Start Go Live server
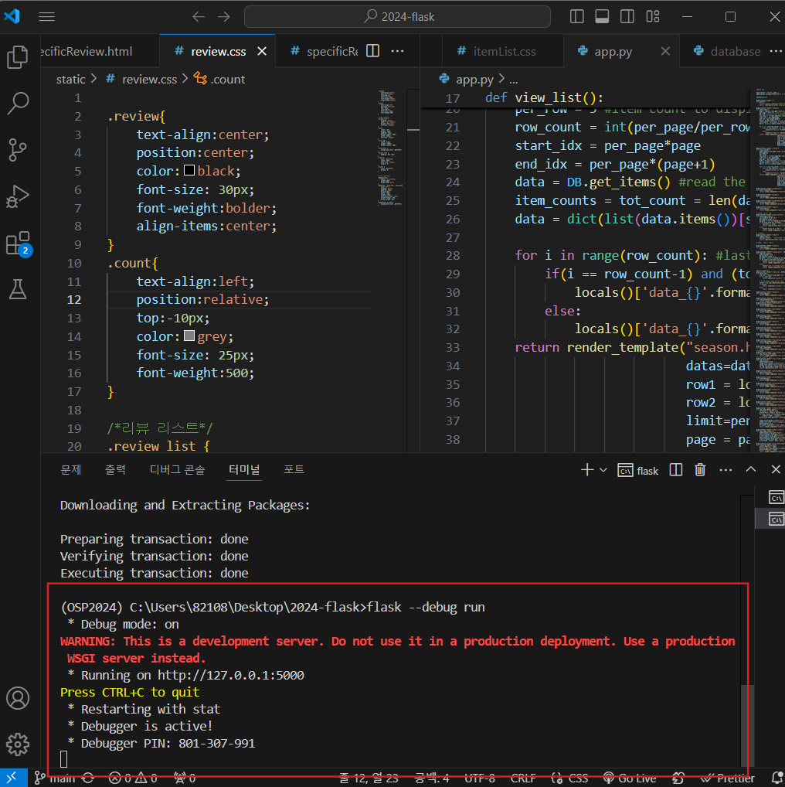The width and height of the screenshot is (785, 787). click(x=630, y=778)
